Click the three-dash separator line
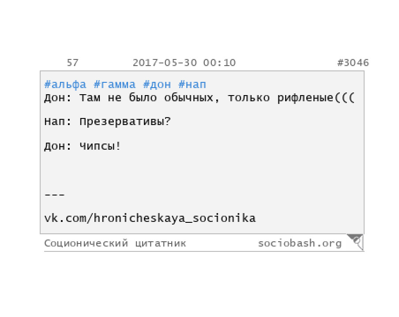 pyautogui.click(x=54, y=195)
